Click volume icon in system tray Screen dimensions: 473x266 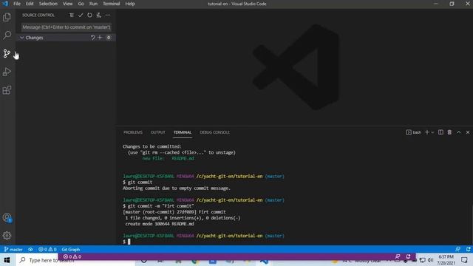[430, 260]
